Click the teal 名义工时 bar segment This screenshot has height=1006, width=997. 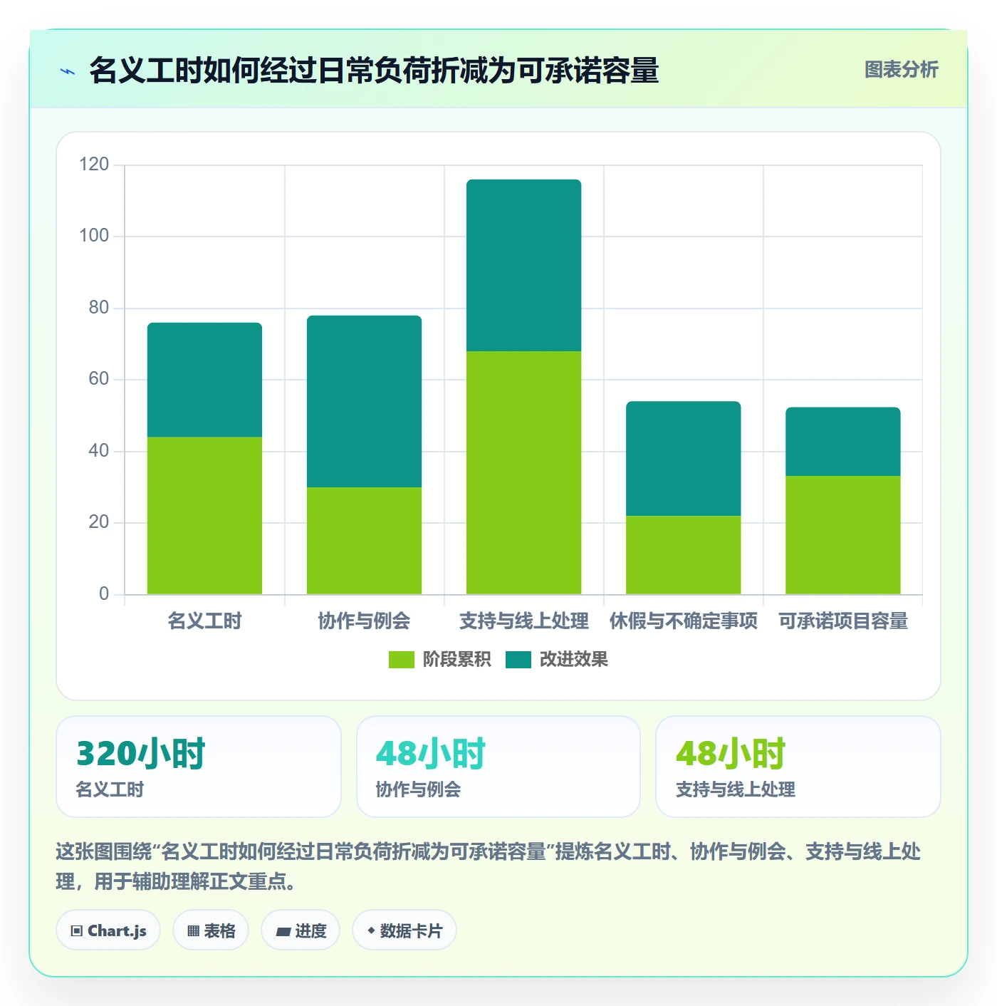204,380
